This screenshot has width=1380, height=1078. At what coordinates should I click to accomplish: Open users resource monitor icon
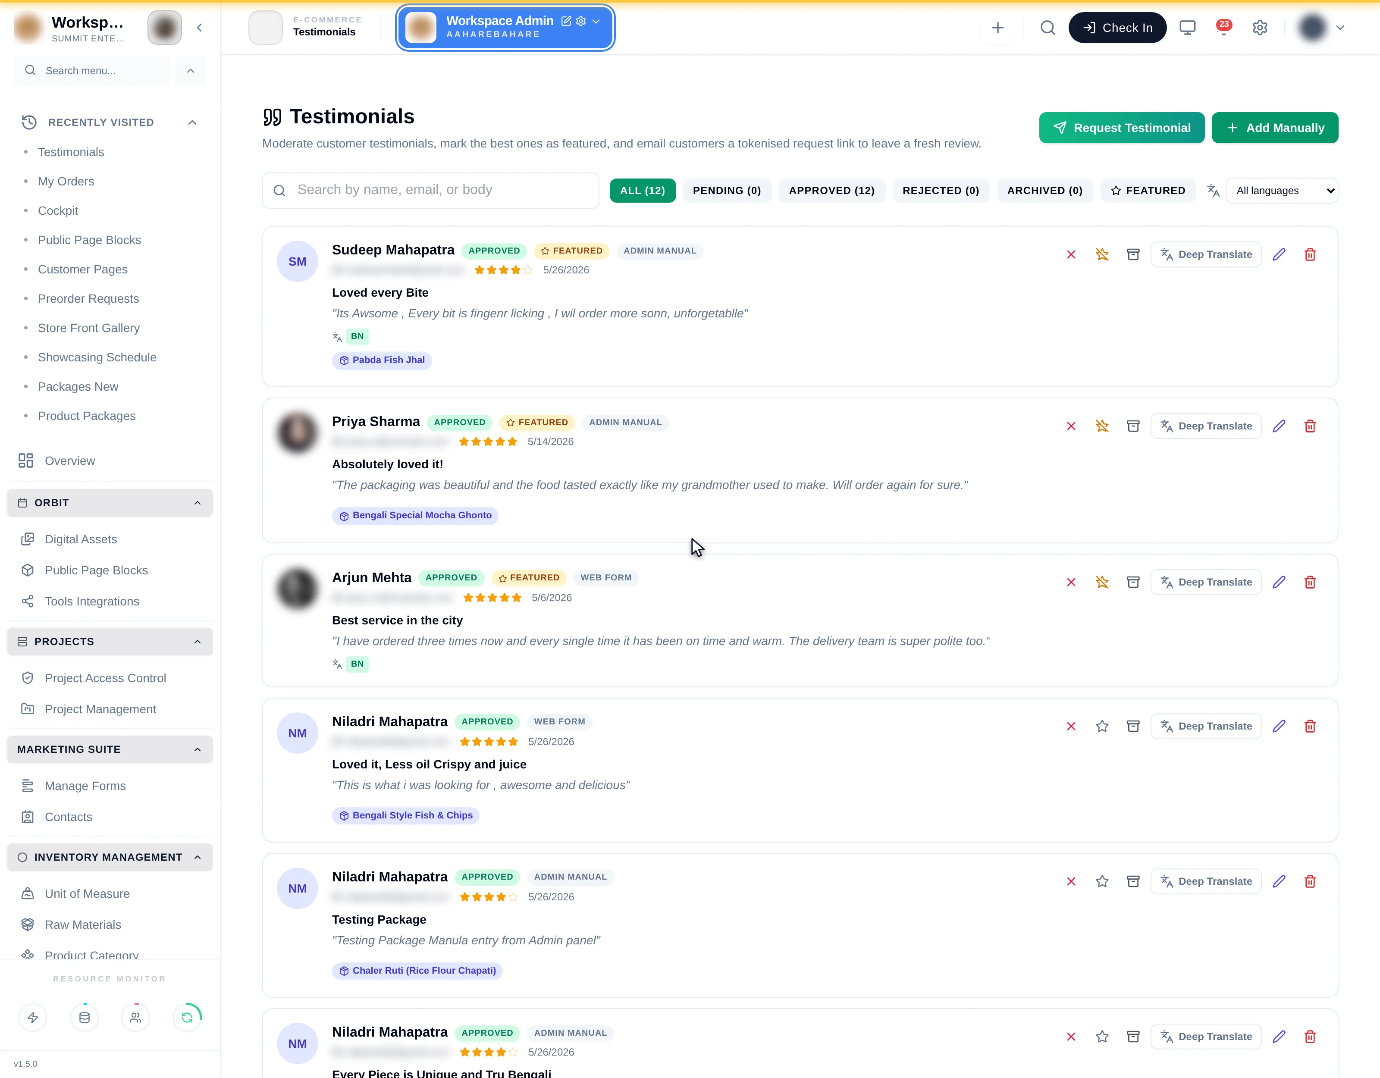coord(135,1017)
